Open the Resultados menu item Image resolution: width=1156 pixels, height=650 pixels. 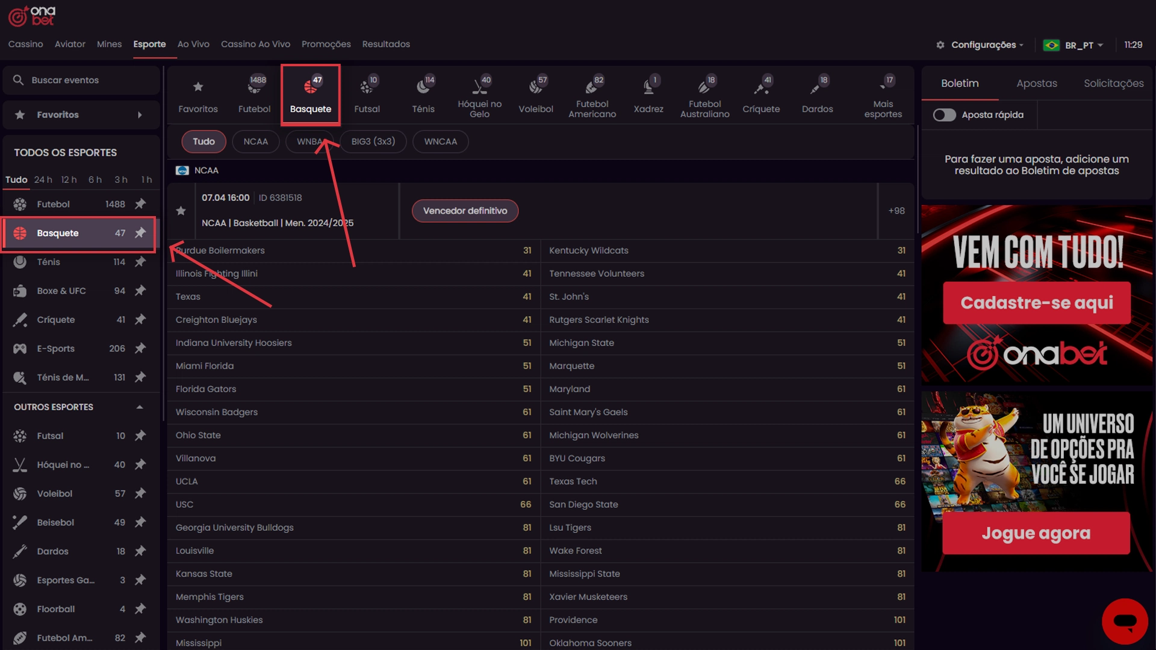pyautogui.click(x=386, y=44)
